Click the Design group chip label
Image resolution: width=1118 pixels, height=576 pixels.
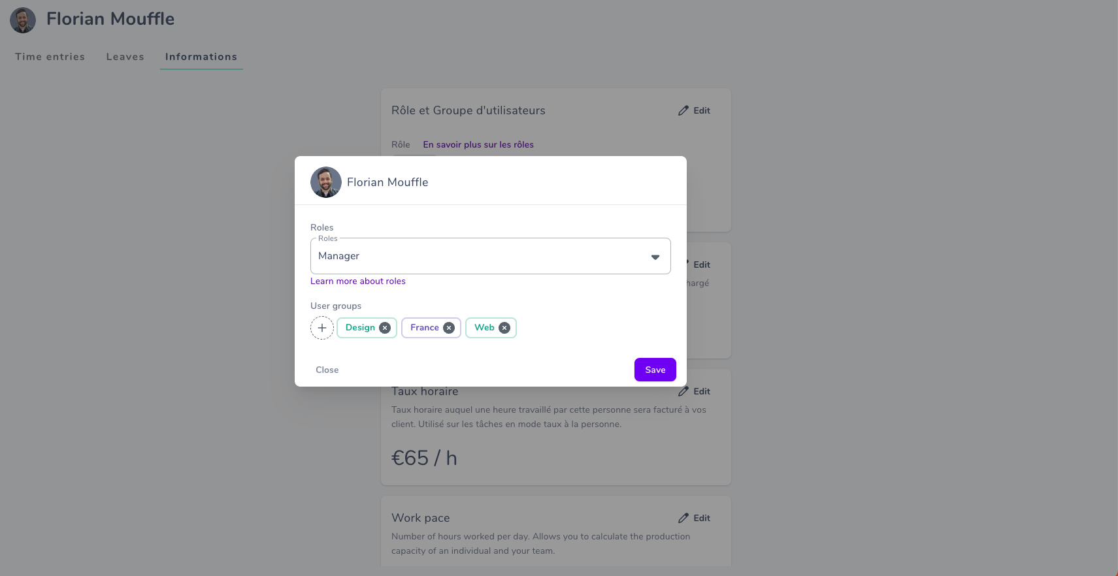tap(360, 328)
